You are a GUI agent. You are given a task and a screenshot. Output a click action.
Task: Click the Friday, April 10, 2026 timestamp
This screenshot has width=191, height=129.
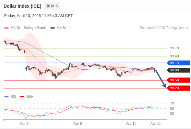[x=39, y=16]
